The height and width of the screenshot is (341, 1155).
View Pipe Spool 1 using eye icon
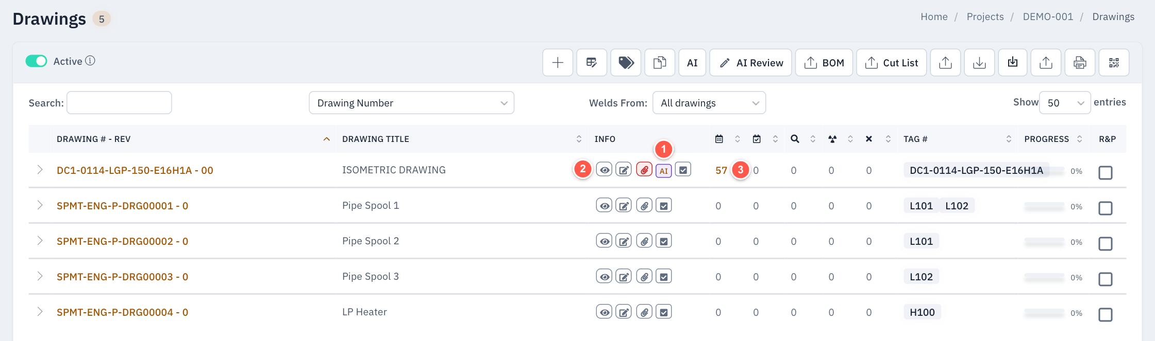tap(604, 206)
